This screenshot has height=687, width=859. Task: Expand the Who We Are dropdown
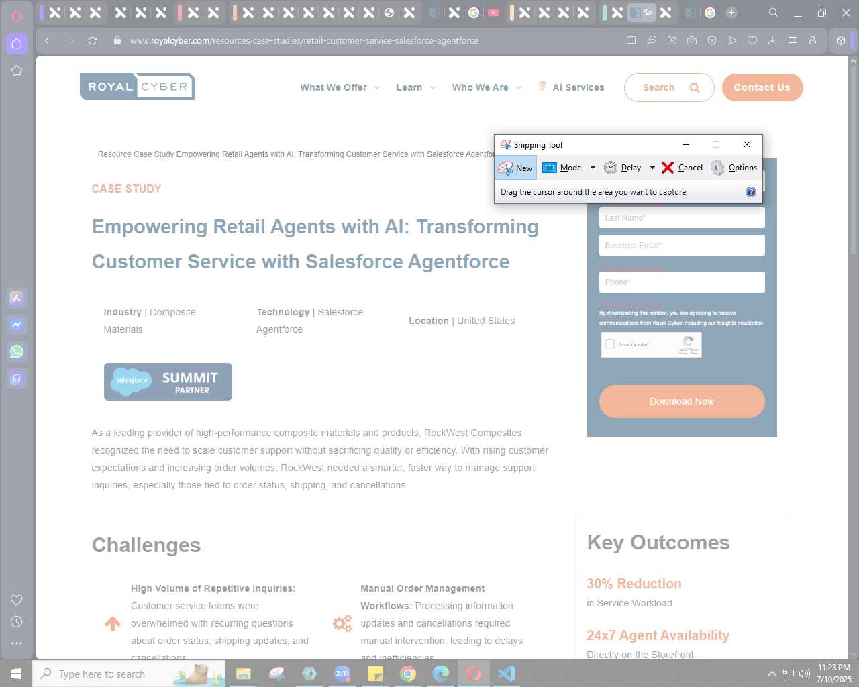coord(487,87)
